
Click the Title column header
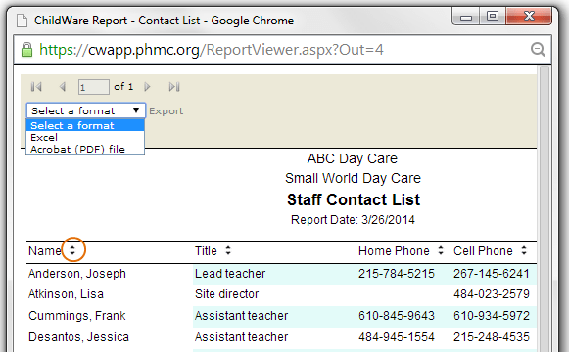[x=206, y=251]
